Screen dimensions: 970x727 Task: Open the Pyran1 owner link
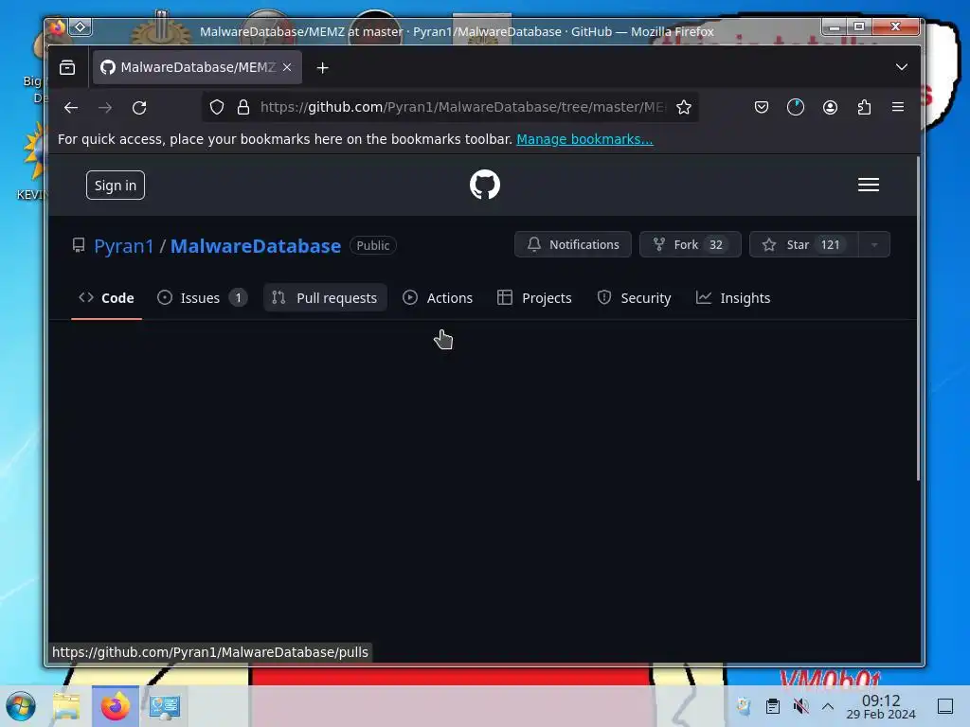124,246
